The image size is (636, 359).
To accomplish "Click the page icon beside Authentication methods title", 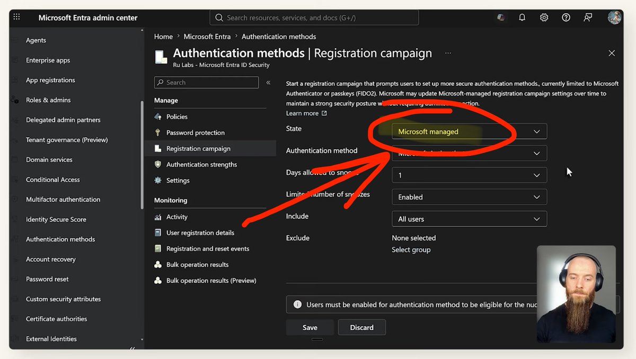I will coord(161,57).
